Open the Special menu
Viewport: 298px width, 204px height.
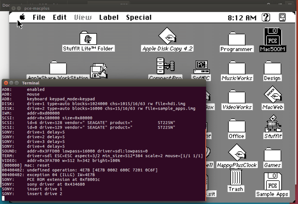[139, 17]
